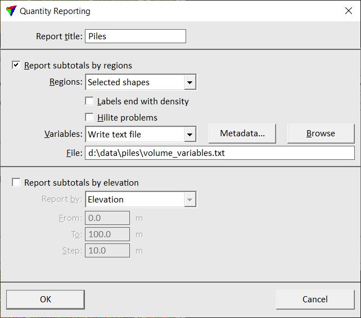Screen dimensions: 361x318
Task: Click the File path field
Action: coord(220,153)
